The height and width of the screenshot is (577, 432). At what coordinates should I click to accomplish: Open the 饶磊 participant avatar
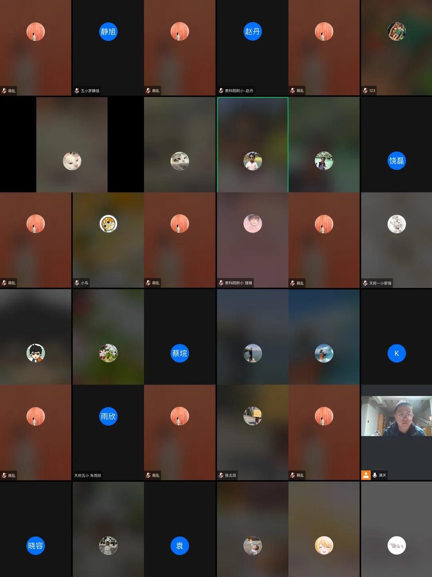[396, 161]
